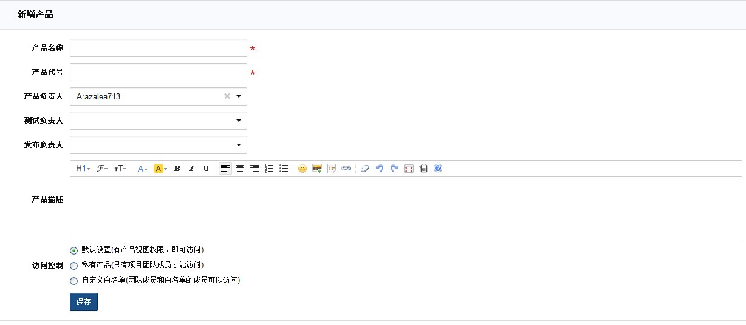Screen dimensions: 746x325
Task: Select the 私有产品 access radio button
Action: 74,266
